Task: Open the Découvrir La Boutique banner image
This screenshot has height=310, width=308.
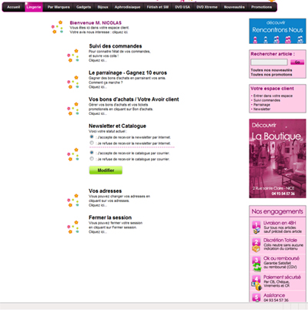Action: 277,158
